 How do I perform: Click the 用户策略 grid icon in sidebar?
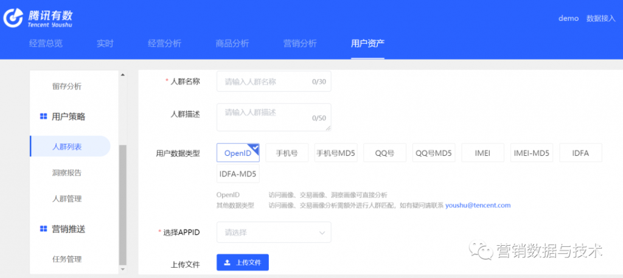[43, 116]
